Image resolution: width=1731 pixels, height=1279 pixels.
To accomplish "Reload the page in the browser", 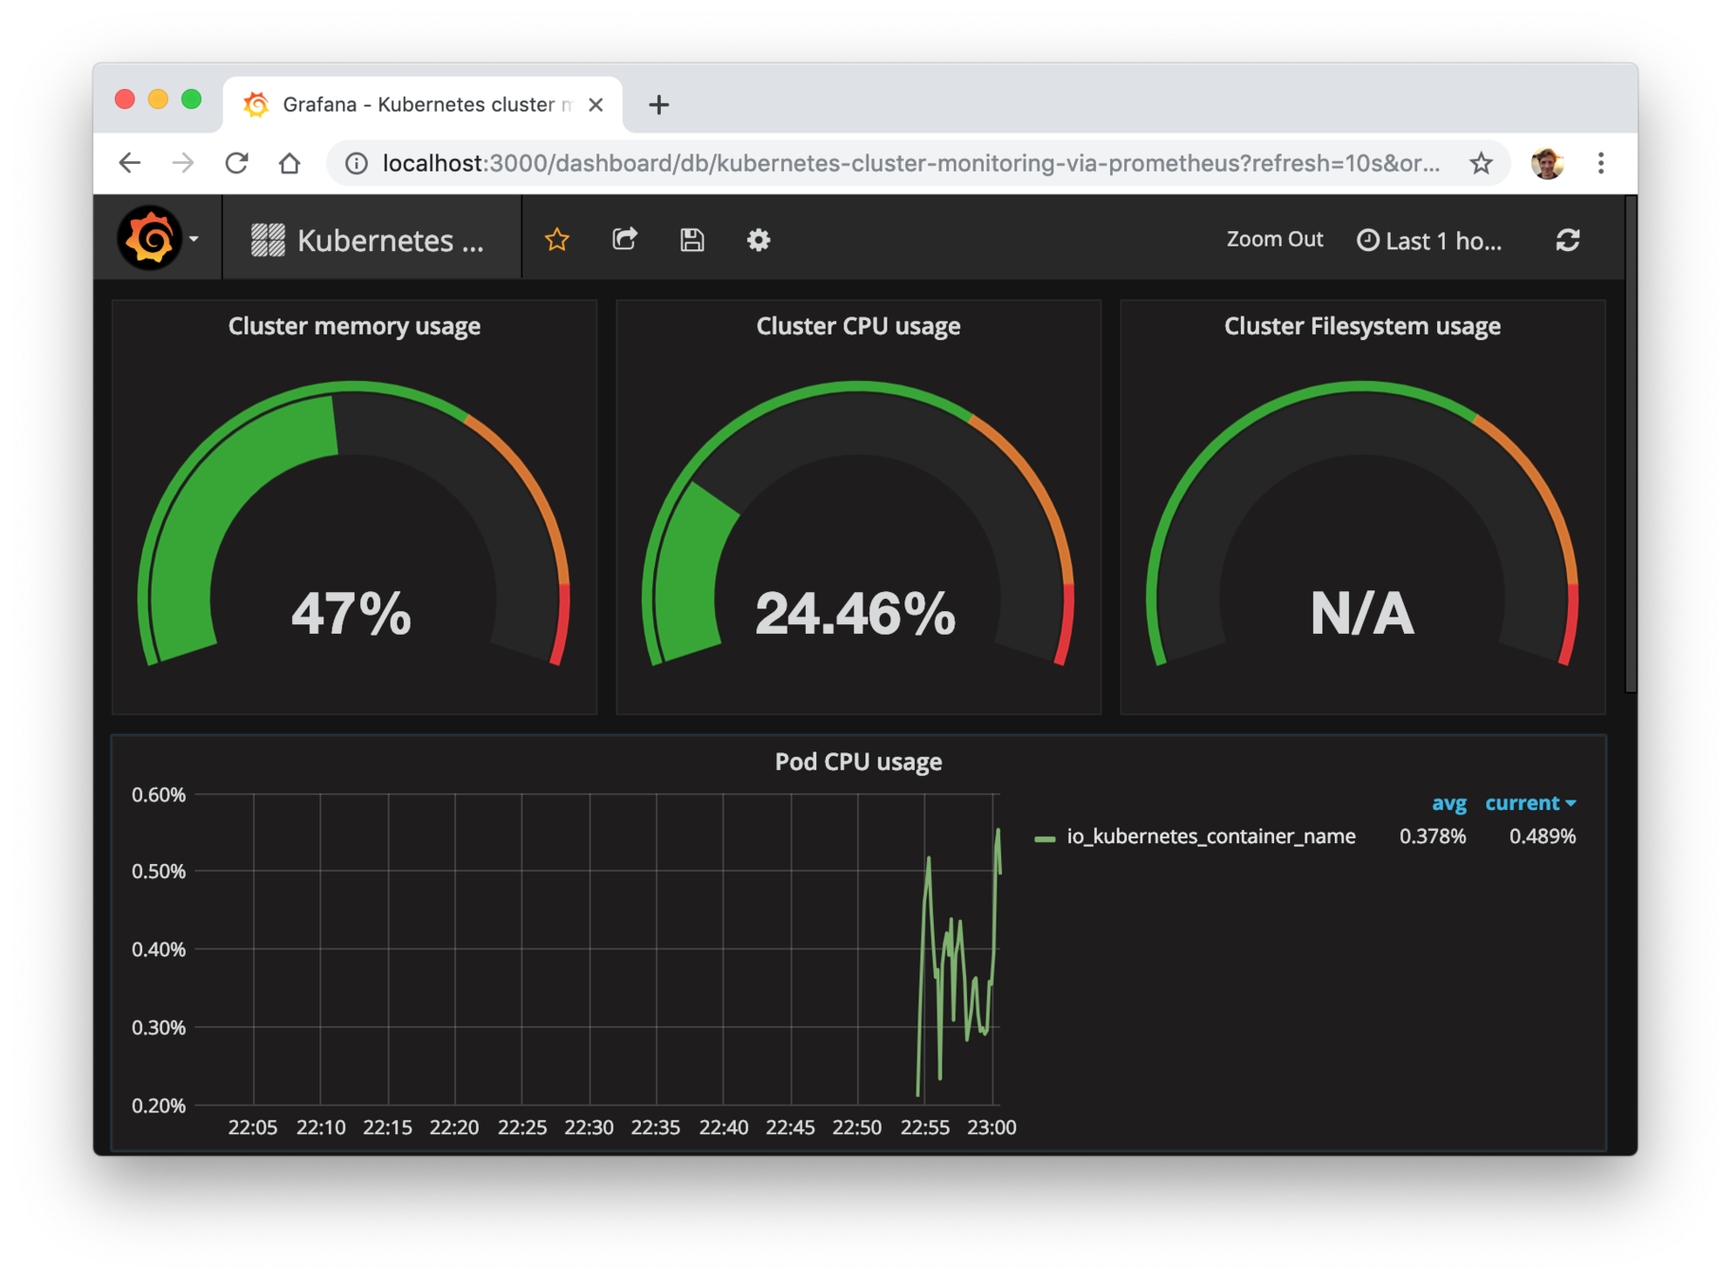I will (237, 163).
